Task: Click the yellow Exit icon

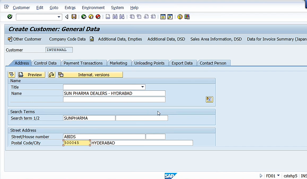Action: coord(91,17)
